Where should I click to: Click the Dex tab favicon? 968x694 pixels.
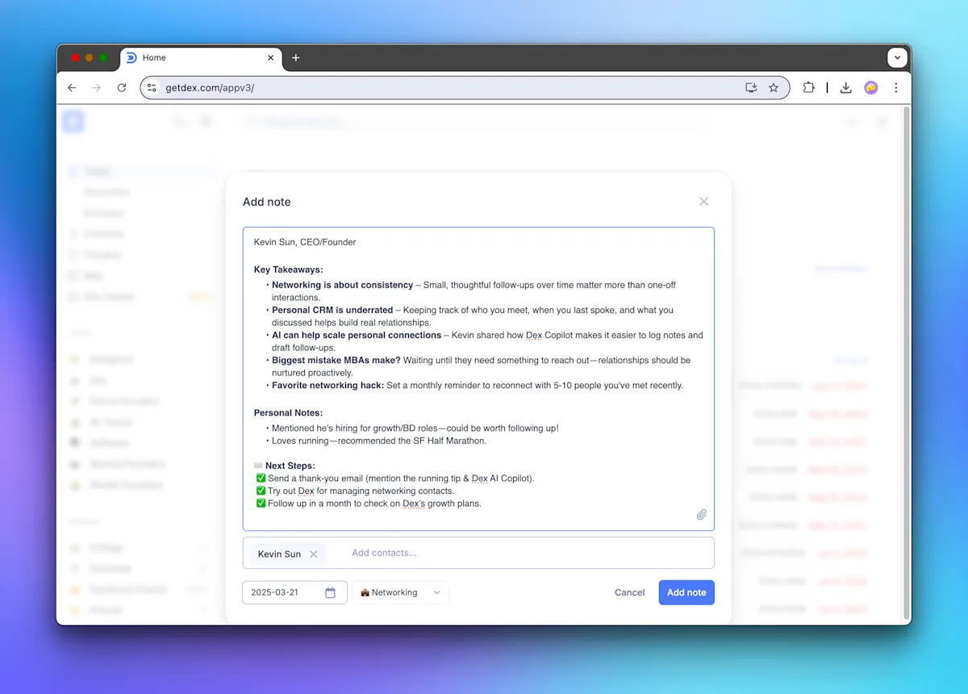[x=131, y=58]
